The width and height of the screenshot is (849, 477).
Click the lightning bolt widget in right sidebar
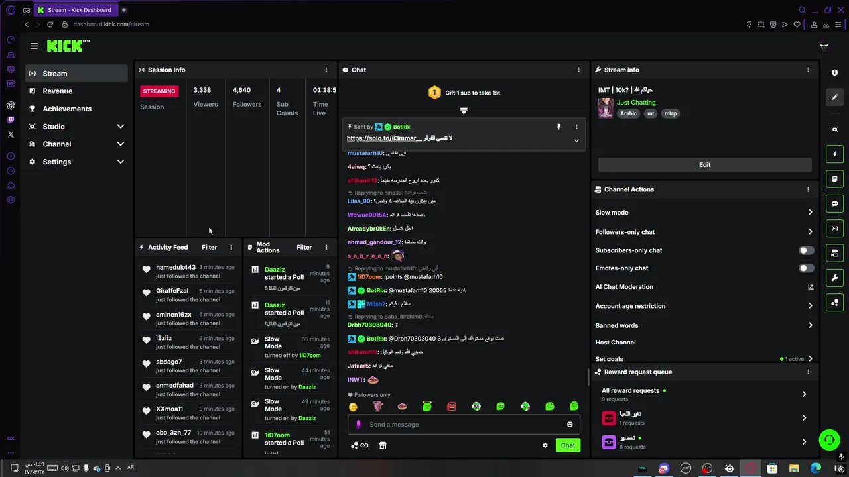835,154
